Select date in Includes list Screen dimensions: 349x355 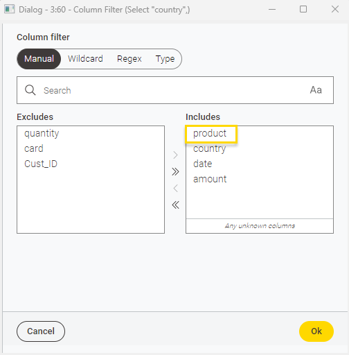(260, 164)
